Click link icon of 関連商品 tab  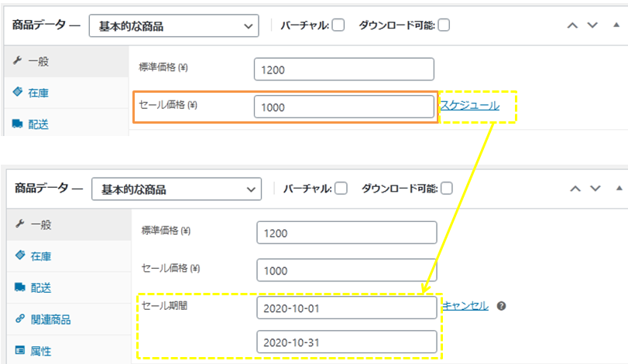(20, 318)
